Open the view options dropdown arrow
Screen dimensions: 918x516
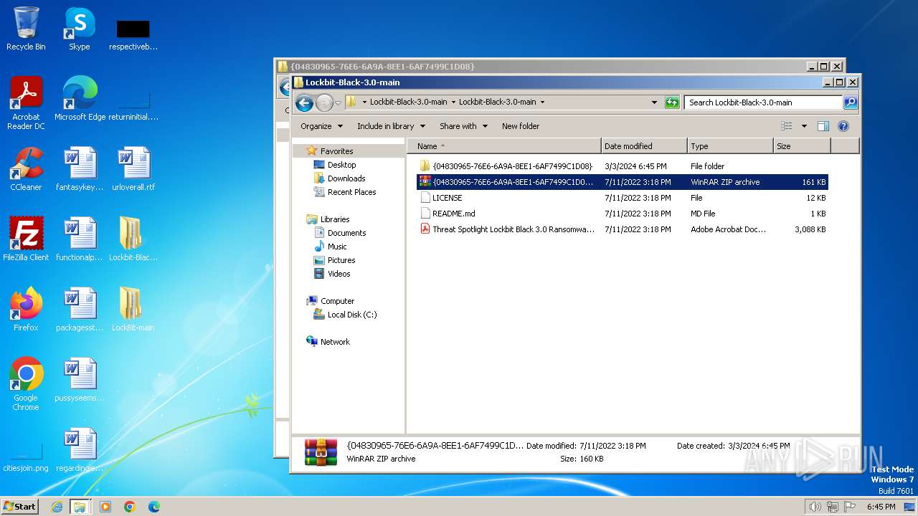(804, 126)
